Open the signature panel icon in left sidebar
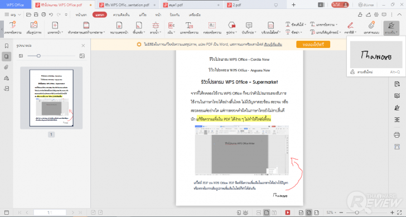This screenshot has height=217, width=406. pos(7,78)
